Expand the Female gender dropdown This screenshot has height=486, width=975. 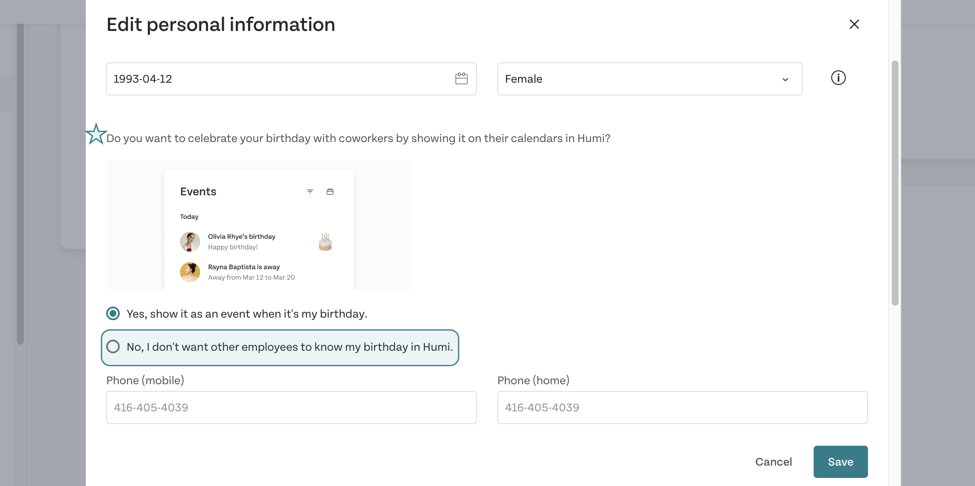650,79
